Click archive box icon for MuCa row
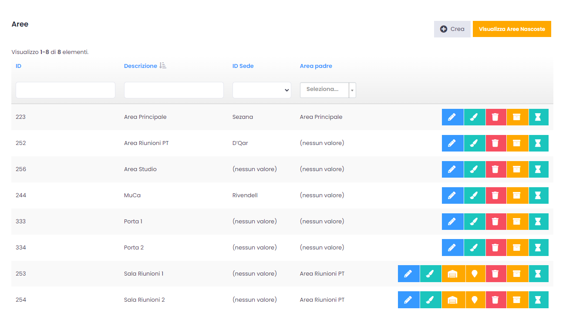The height and width of the screenshot is (320, 566). tap(517, 195)
